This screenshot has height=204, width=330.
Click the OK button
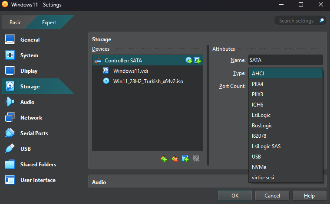click(x=235, y=196)
